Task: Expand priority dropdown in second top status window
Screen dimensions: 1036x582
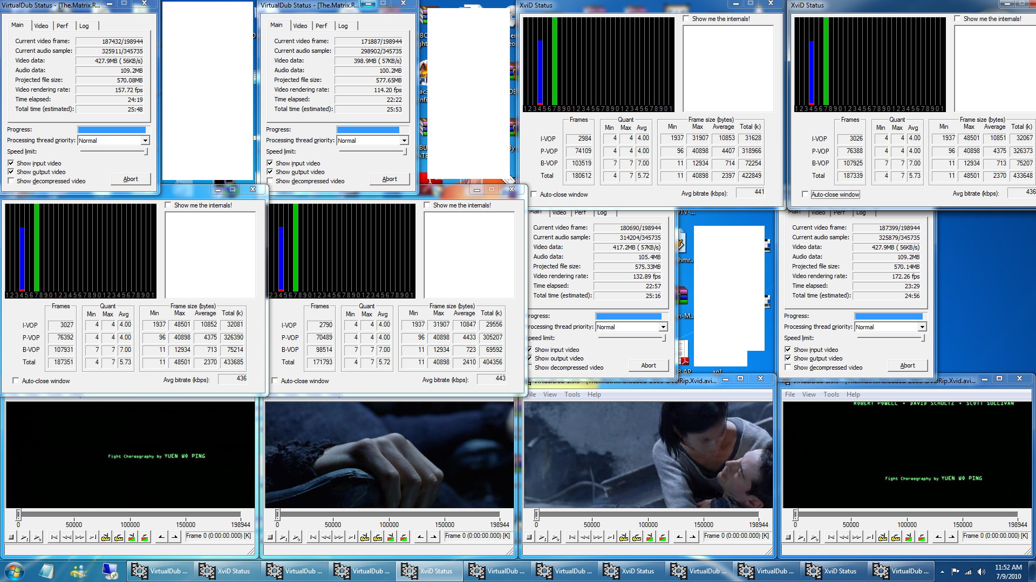Action: [404, 141]
